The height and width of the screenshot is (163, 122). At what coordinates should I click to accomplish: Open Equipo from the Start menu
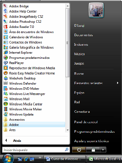[x=79, y=93]
